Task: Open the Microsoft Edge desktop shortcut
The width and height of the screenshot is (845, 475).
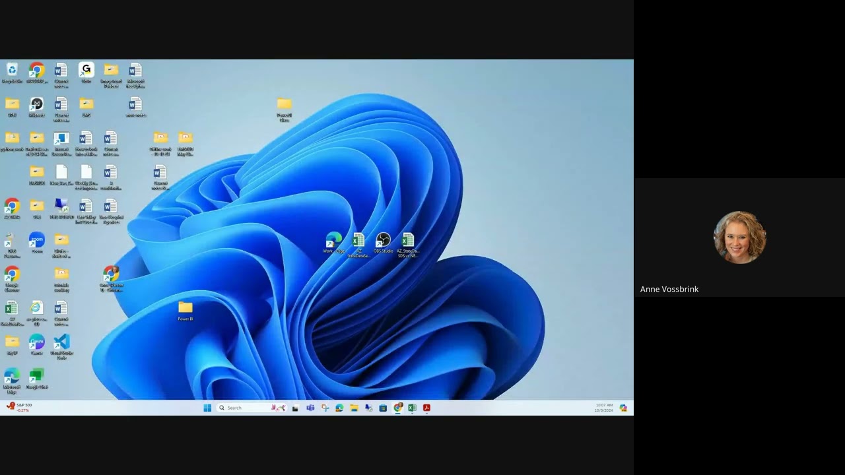Action: tap(12, 381)
